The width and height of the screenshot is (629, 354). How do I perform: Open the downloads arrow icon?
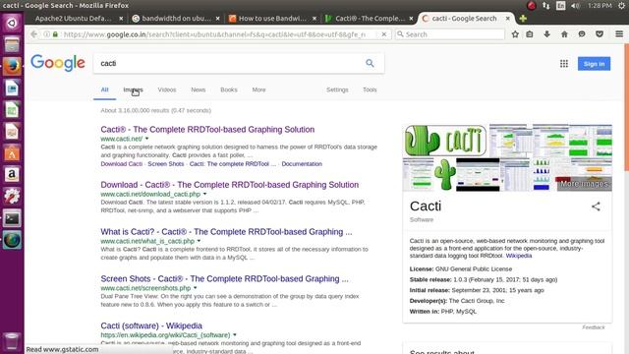click(546, 34)
